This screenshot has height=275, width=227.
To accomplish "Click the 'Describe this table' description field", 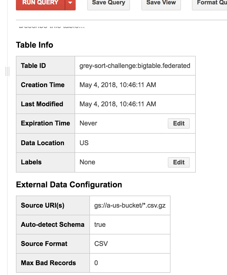I will [52, 27].
